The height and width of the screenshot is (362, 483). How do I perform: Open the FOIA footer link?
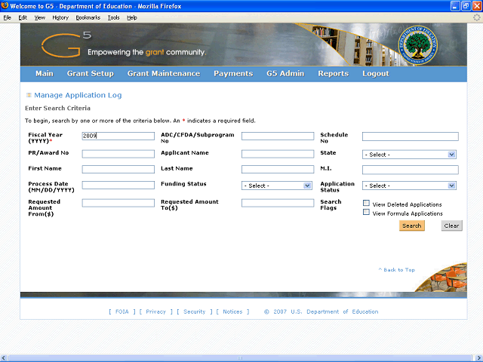(x=122, y=311)
